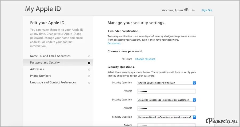This screenshot has width=240, height=127.
Task: Click arrow icon beside Phone Numbers
Action: [x=89, y=76]
